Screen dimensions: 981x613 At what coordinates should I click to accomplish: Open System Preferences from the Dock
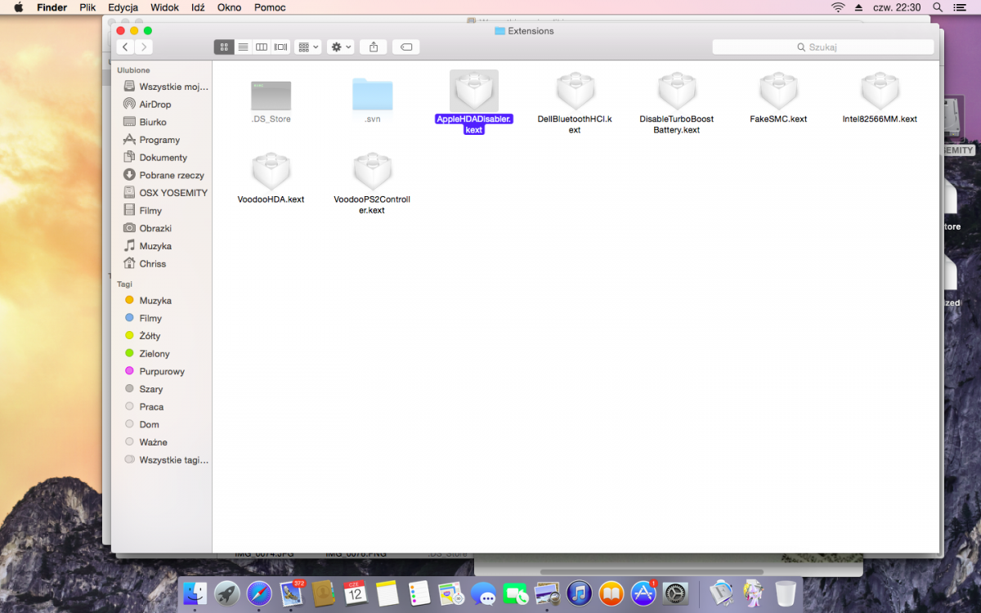676,593
